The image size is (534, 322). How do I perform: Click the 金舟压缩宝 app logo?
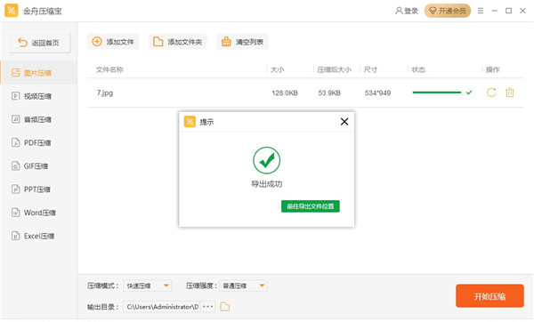(x=12, y=11)
